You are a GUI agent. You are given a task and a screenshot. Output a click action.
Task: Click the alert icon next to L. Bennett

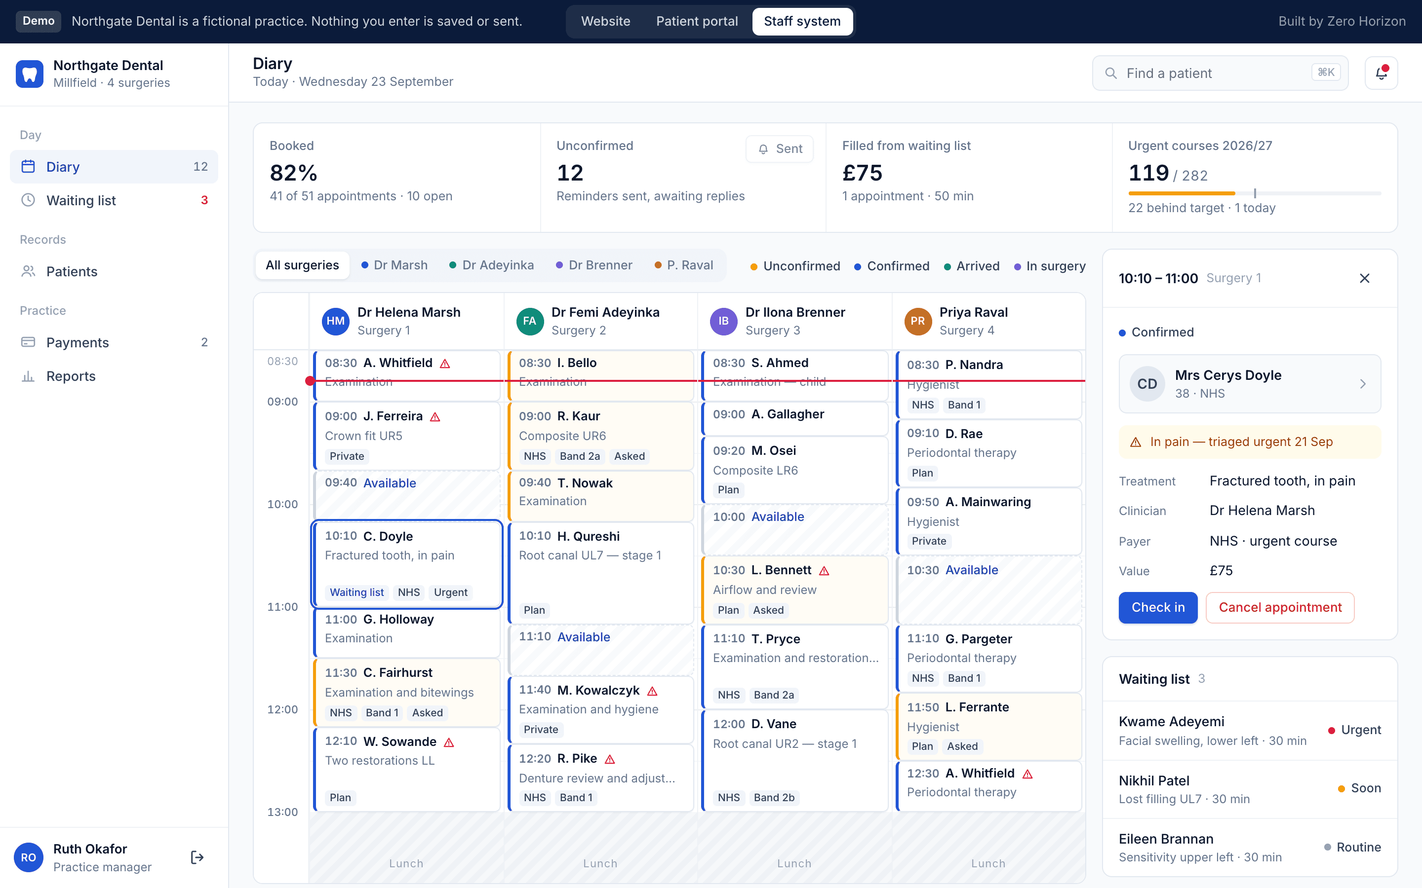pyautogui.click(x=824, y=571)
